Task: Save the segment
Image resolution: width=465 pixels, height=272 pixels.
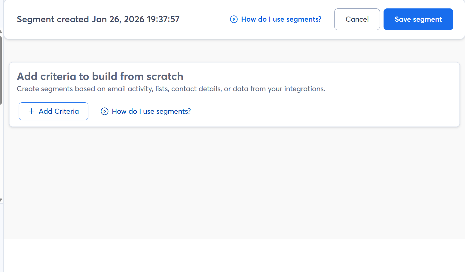Action: pyautogui.click(x=418, y=19)
